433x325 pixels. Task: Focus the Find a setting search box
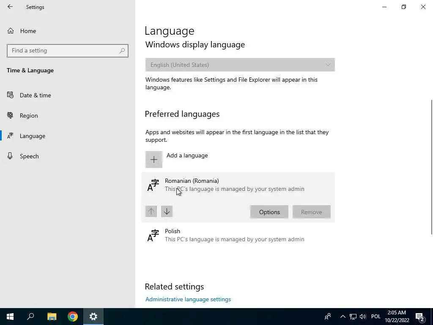(x=67, y=51)
